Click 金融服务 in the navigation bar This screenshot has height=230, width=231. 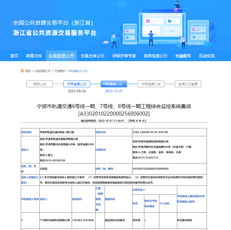pyautogui.click(x=183, y=56)
